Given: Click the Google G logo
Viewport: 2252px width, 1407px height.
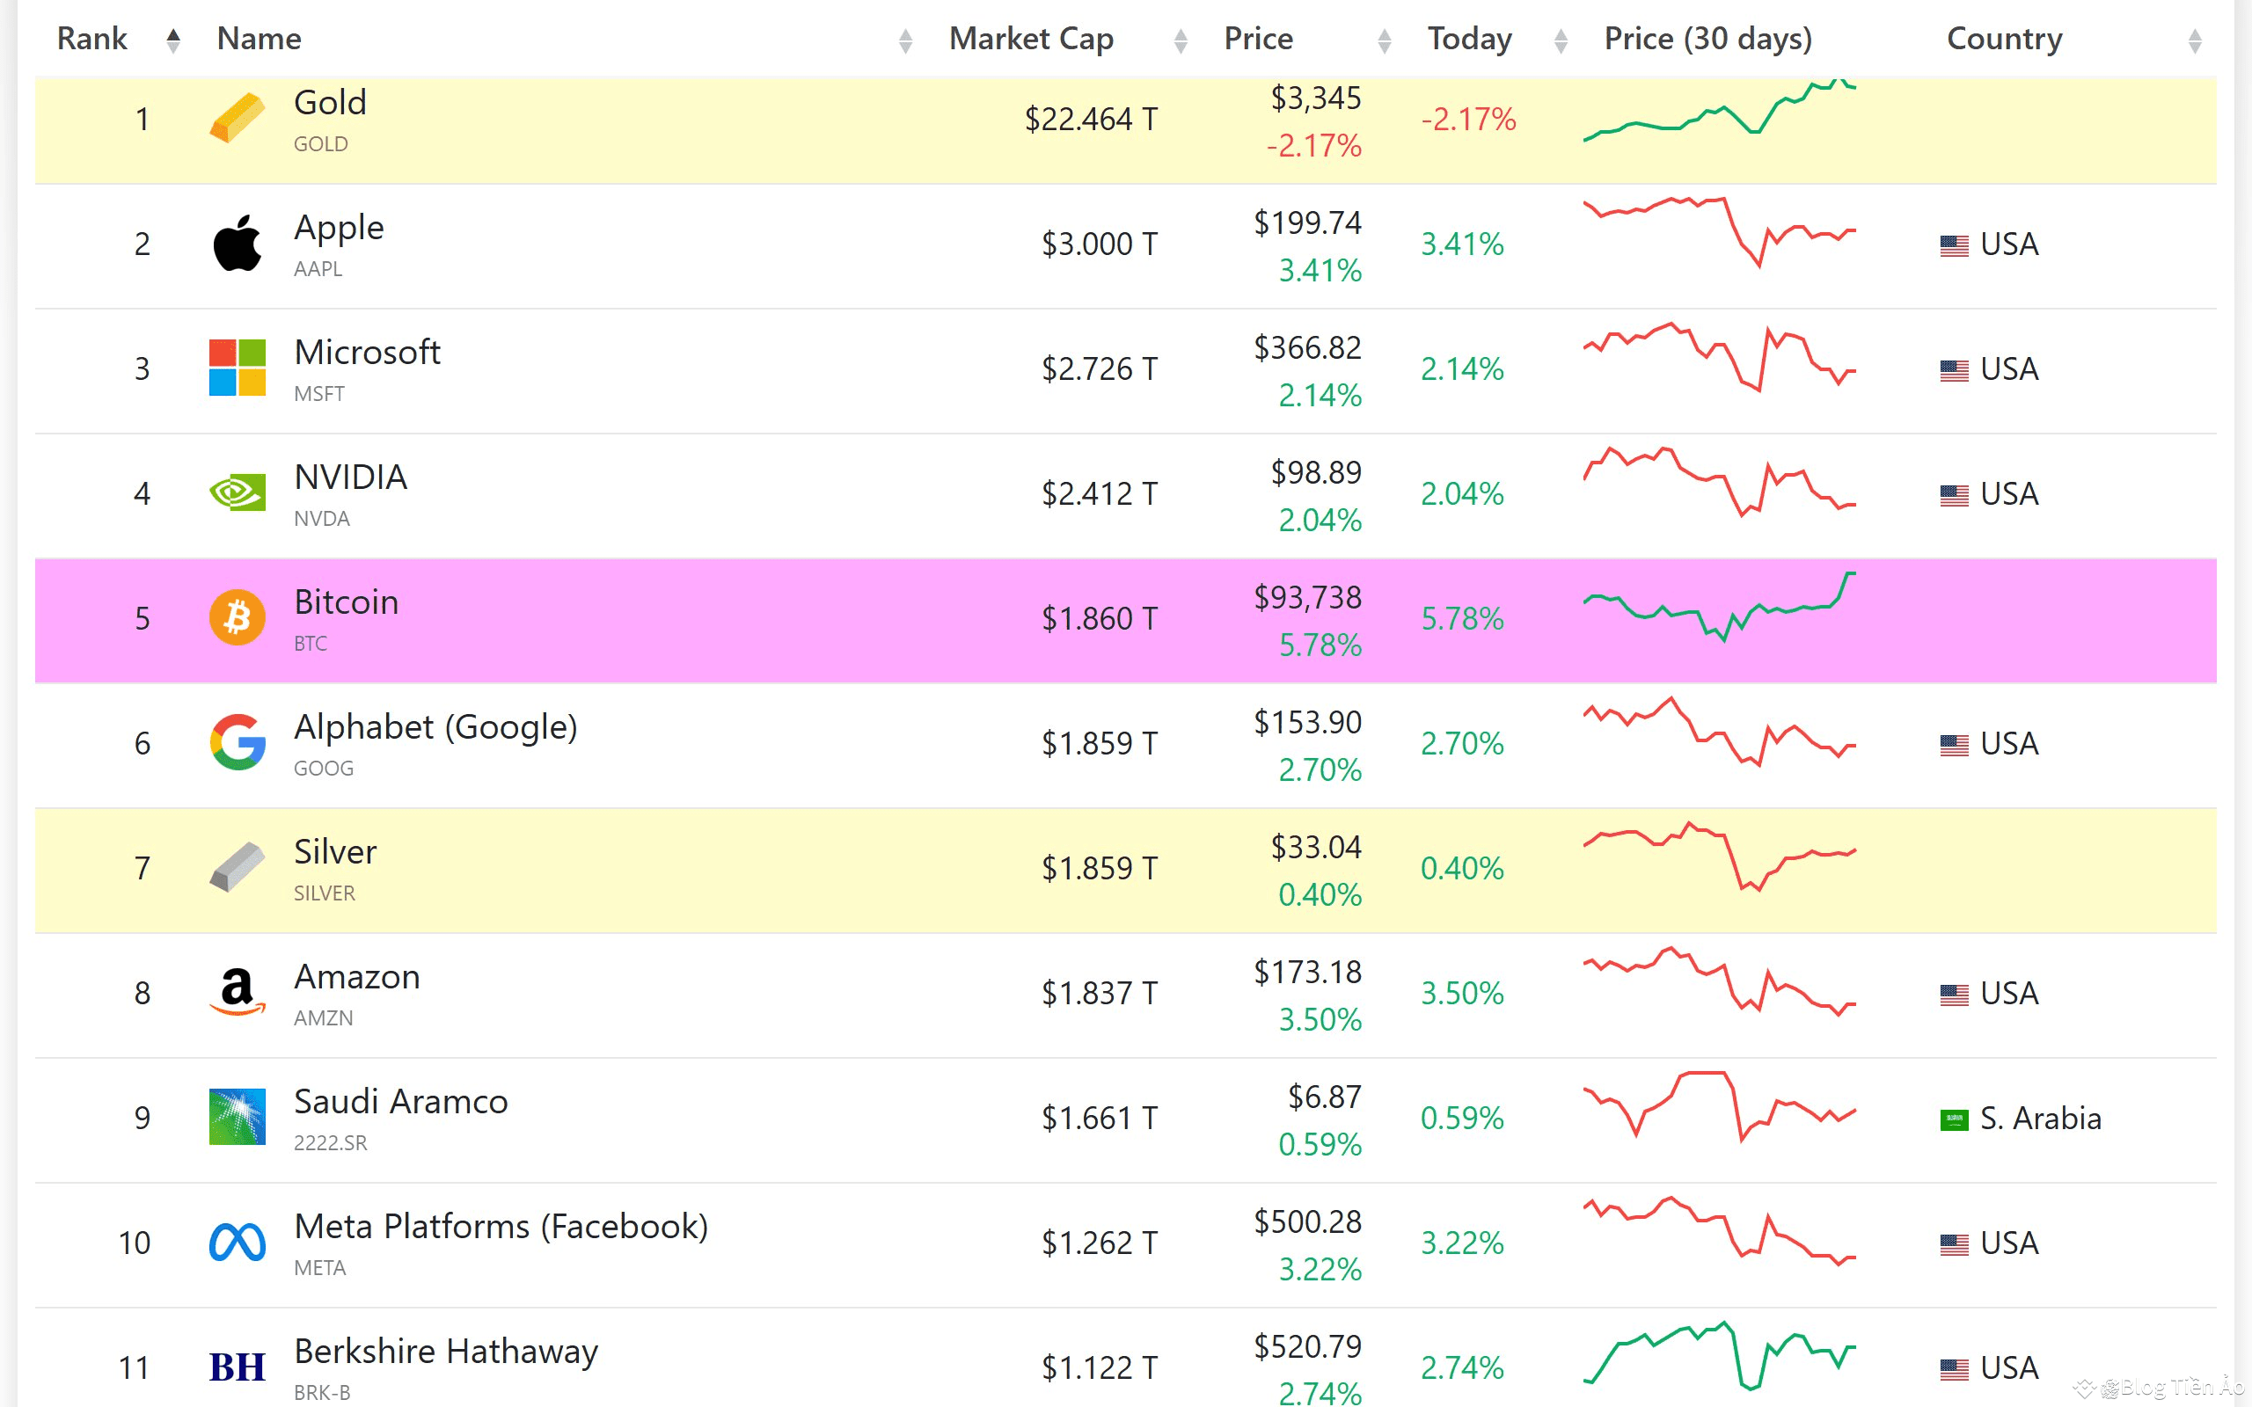Looking at the screenshot, I should pos(237,742).
